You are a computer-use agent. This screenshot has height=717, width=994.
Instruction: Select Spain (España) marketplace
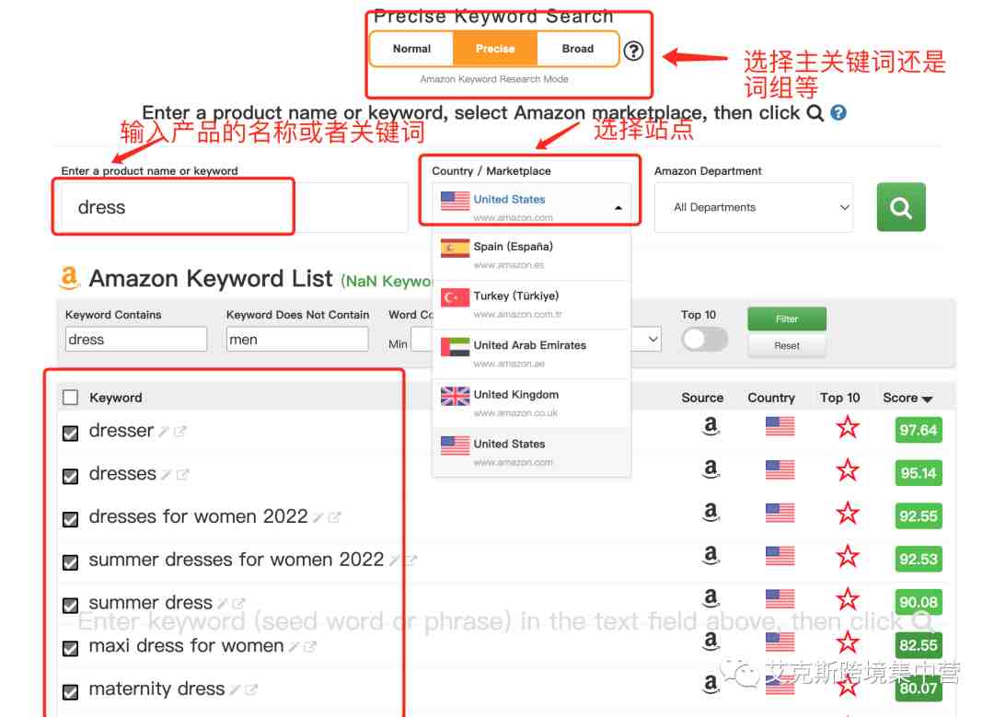[x=531, y=255]
